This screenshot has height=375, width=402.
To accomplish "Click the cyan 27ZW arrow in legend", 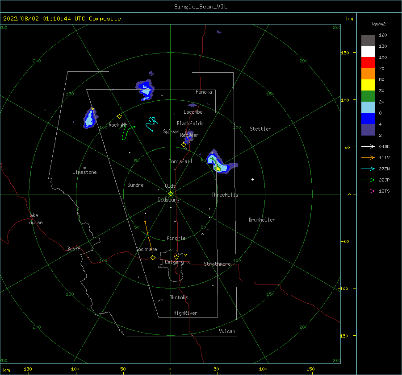I will pyautogui.click(x=368, y=169).
